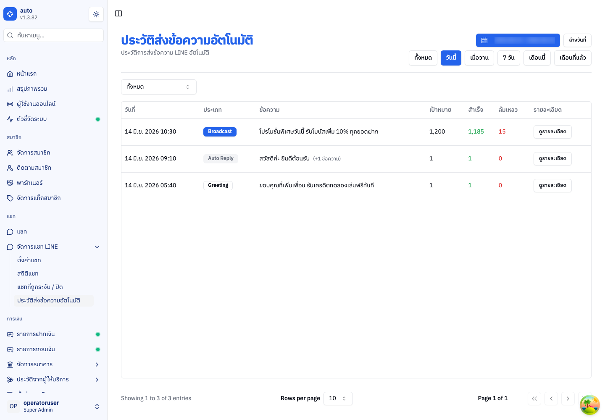Open สรุปภาพรวม overview chart item

pos(54,89)
